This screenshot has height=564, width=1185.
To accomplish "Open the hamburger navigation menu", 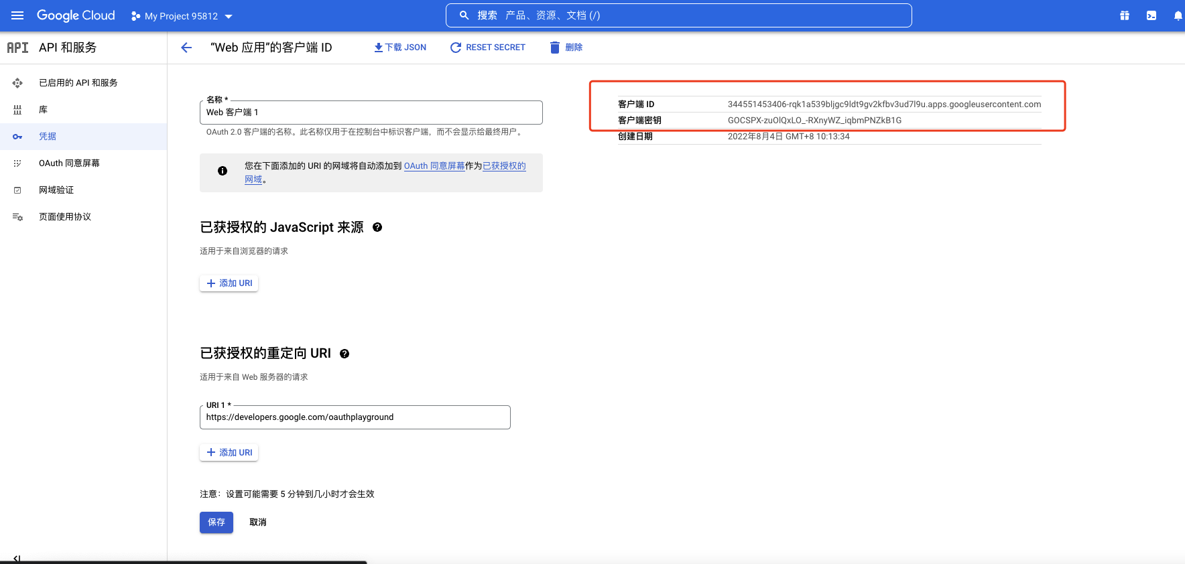I will (x=17, y=15).
